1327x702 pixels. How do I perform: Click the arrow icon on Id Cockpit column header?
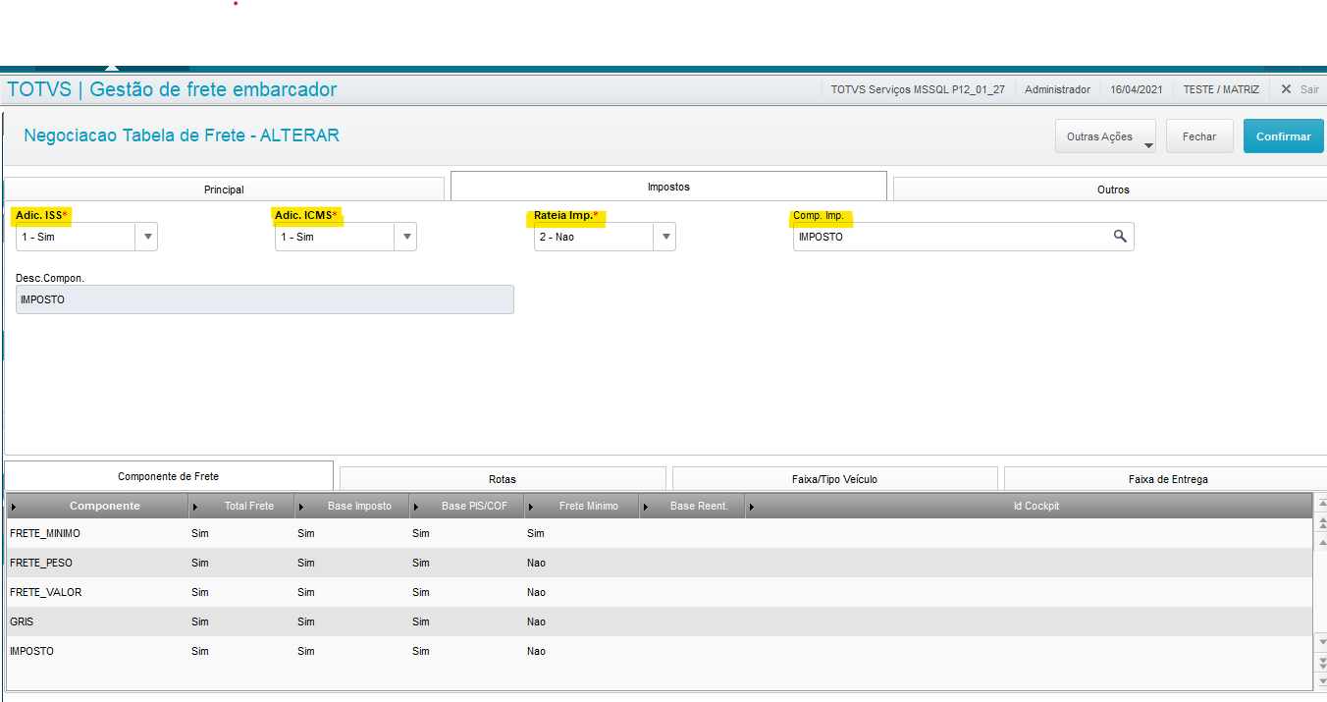pos(752,507)
